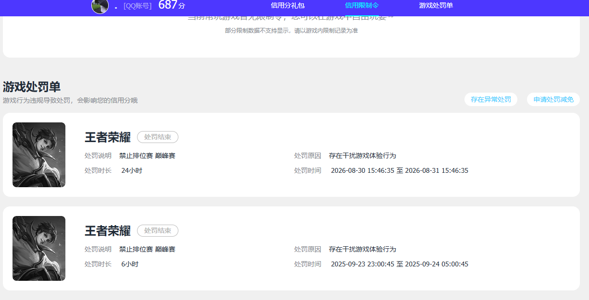Click the penalty time starting 2026-08-30 15:46:35
Viewport: 589px width, 300px height.
coord(400,170)
